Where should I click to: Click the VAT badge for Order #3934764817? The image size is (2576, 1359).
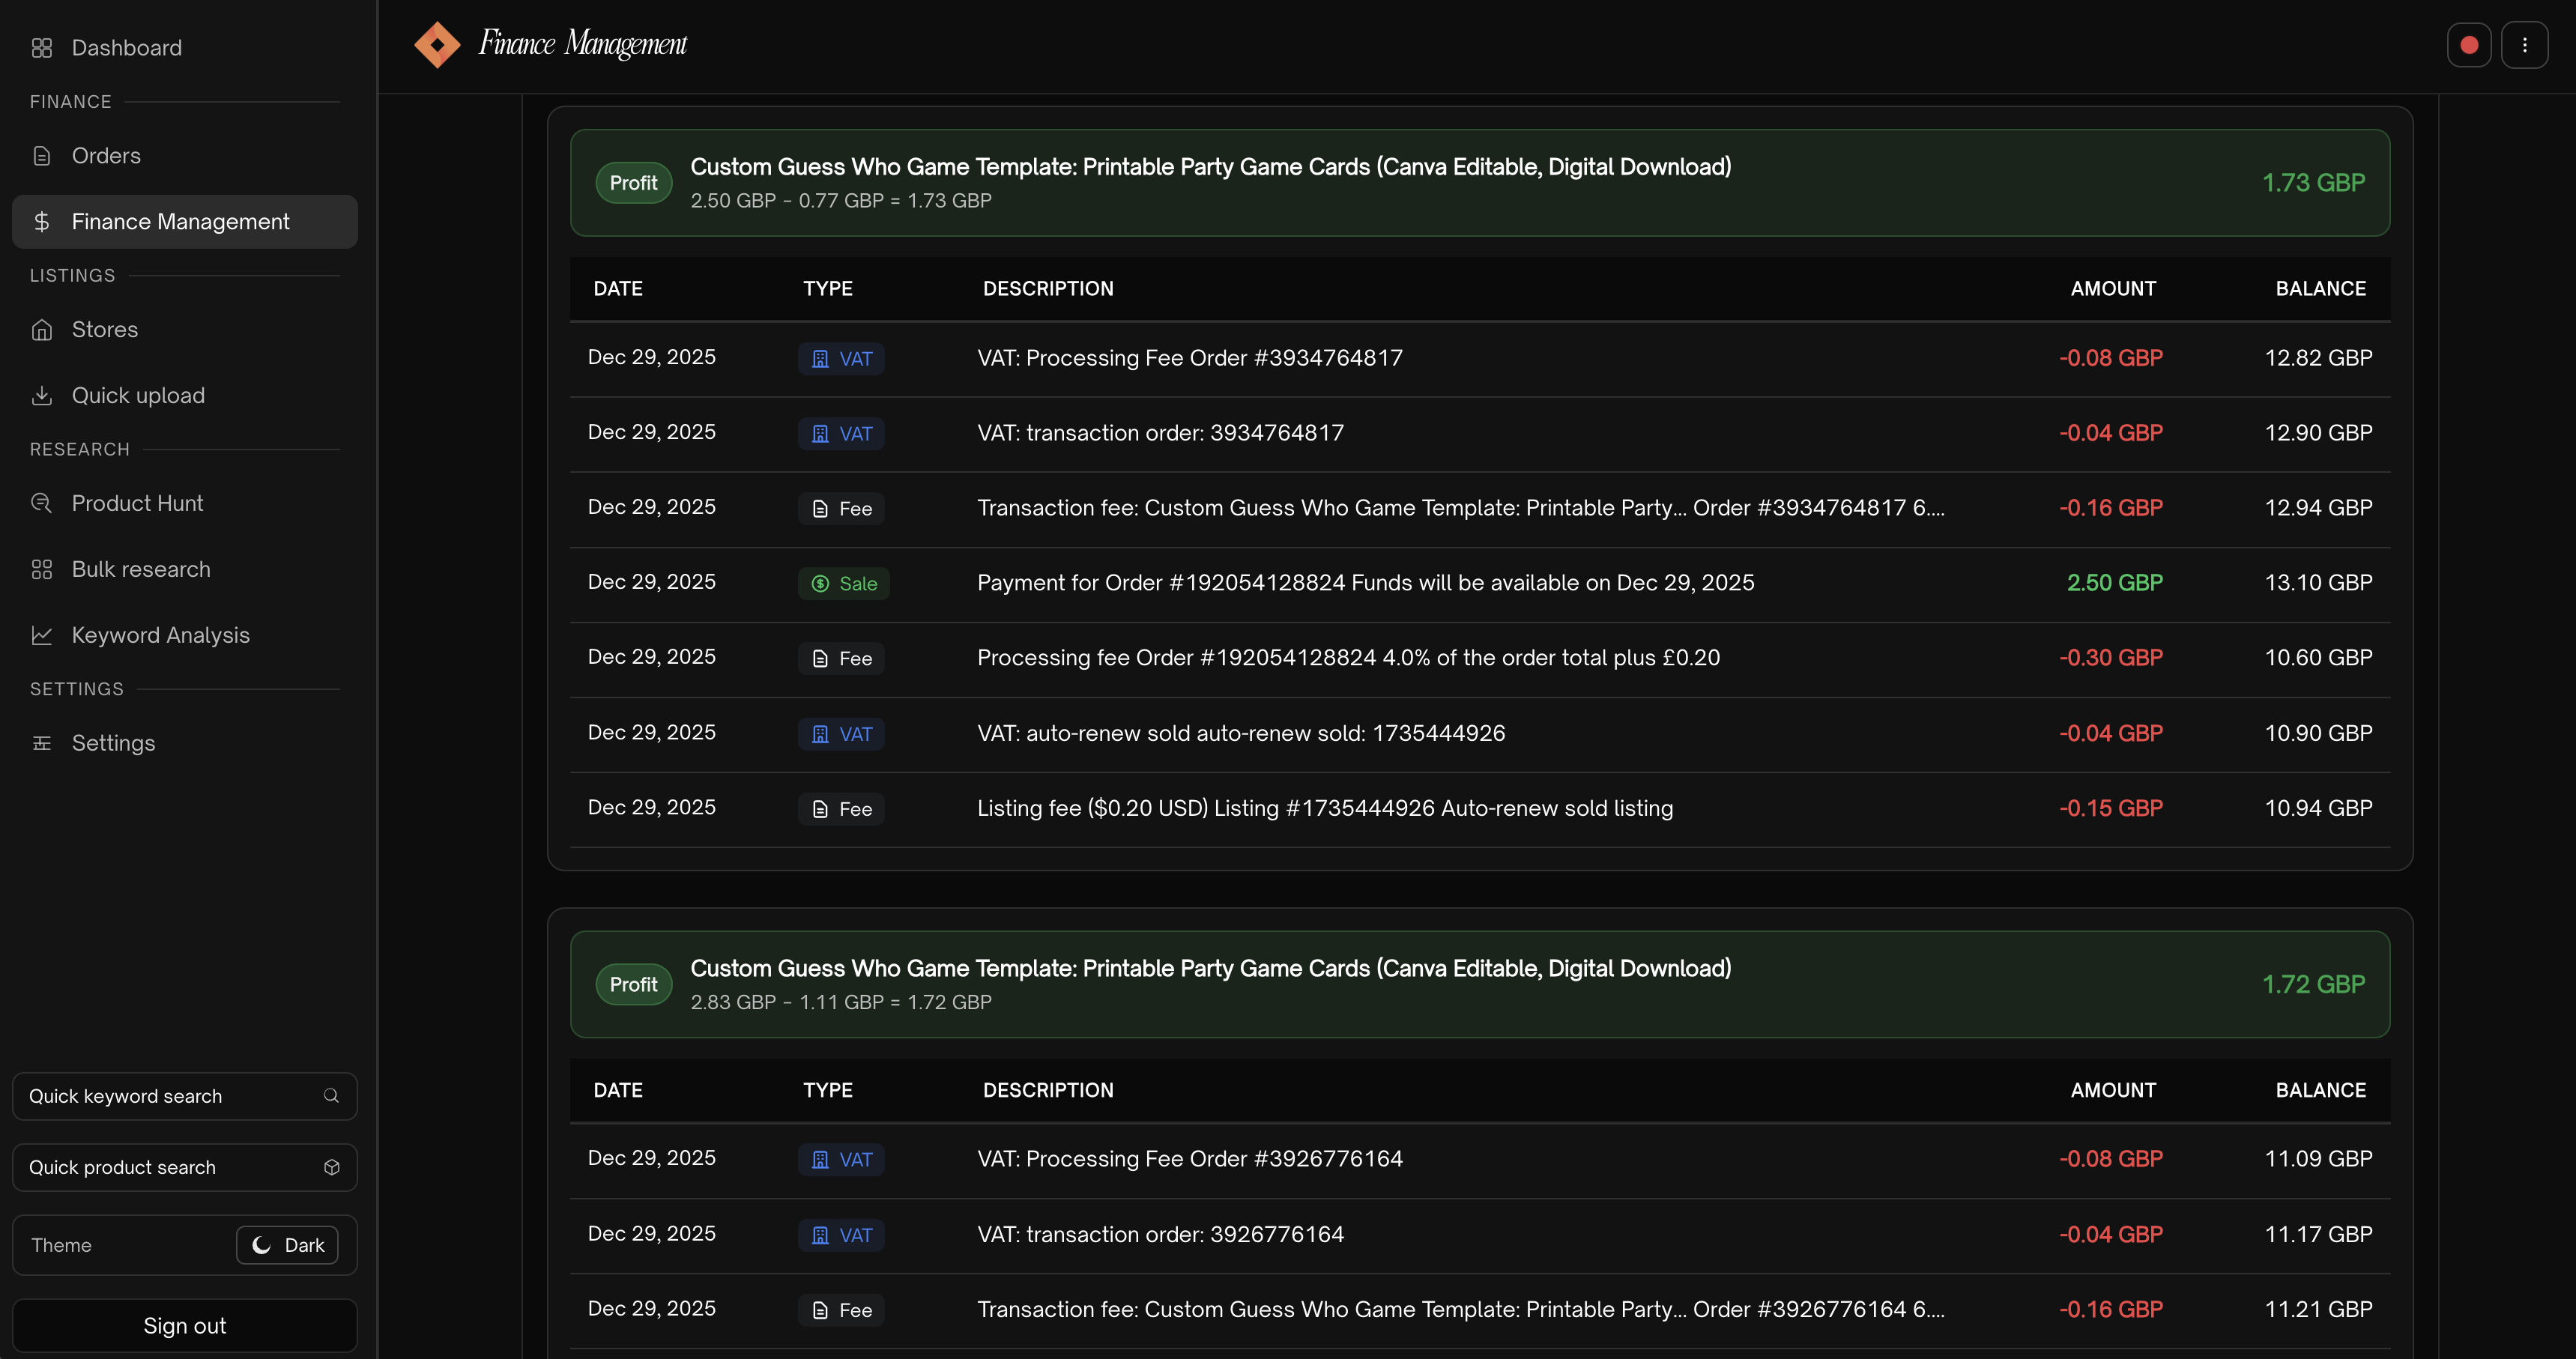(841, 359)
